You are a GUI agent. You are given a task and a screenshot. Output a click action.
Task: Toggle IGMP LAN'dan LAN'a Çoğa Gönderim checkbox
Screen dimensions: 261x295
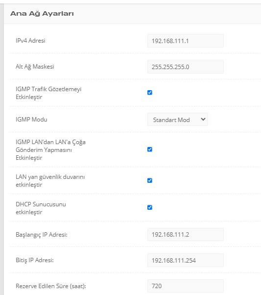pos(150,149)
